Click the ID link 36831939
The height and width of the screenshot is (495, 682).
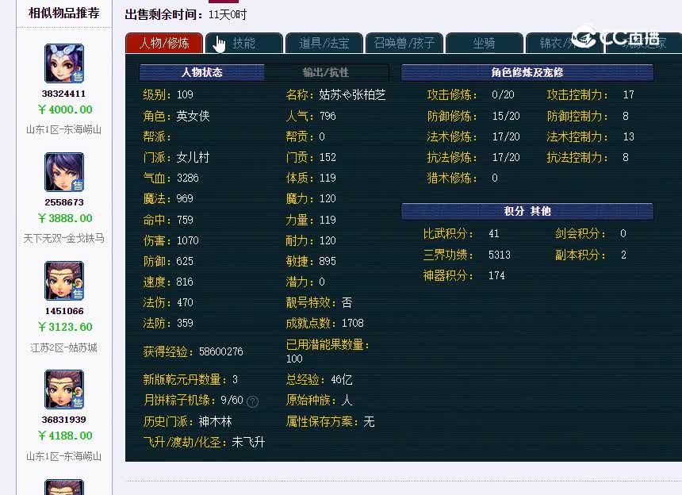click(63, 420)
